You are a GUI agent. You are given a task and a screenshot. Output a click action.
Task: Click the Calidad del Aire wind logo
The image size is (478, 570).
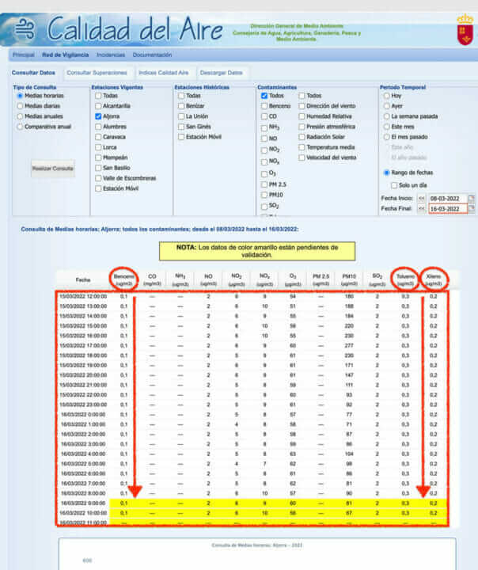(25, 29)
